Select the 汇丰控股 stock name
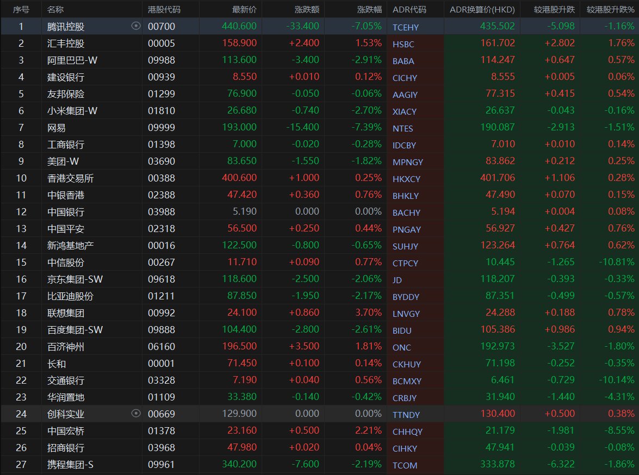 [66, 43]
